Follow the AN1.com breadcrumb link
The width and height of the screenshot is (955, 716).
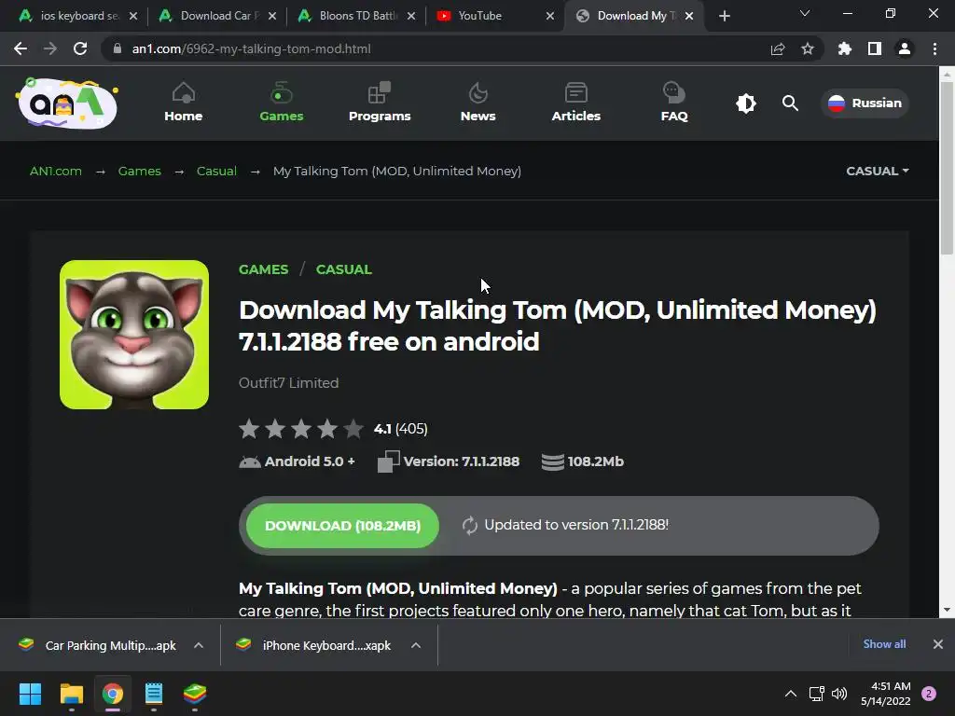55,172
